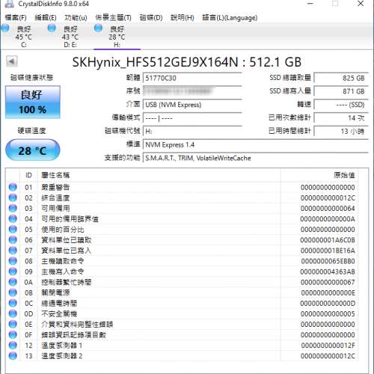The width and height of the screenshot is (374, 374).
Task: Select the raw value 00000001BE16A
Action: (328, 251)
